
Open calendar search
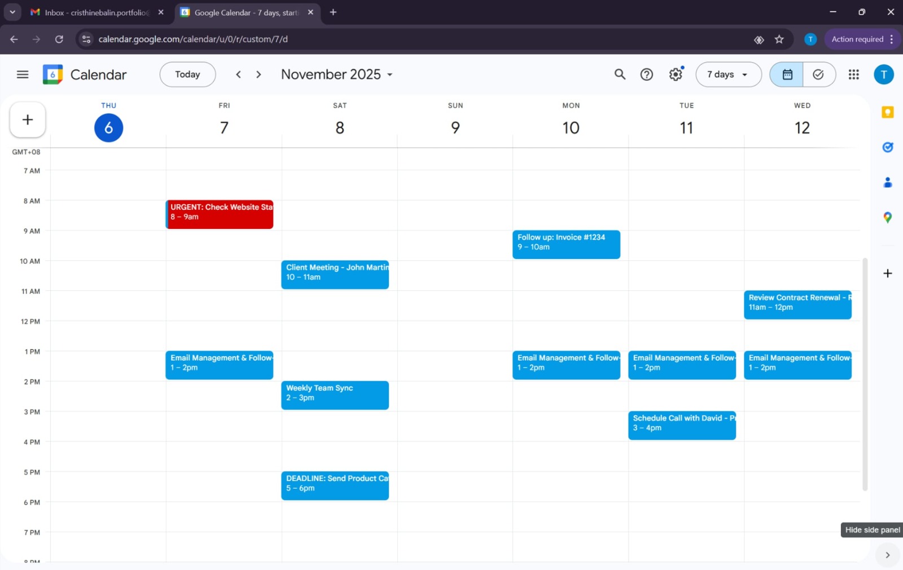[620, 74]
